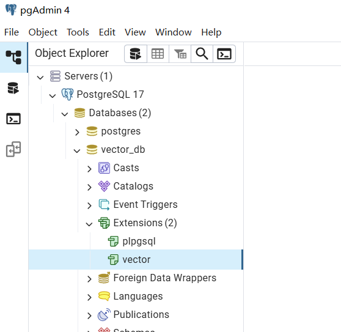Expand the Foreign Data Wrappers node

tap(89, 279)
